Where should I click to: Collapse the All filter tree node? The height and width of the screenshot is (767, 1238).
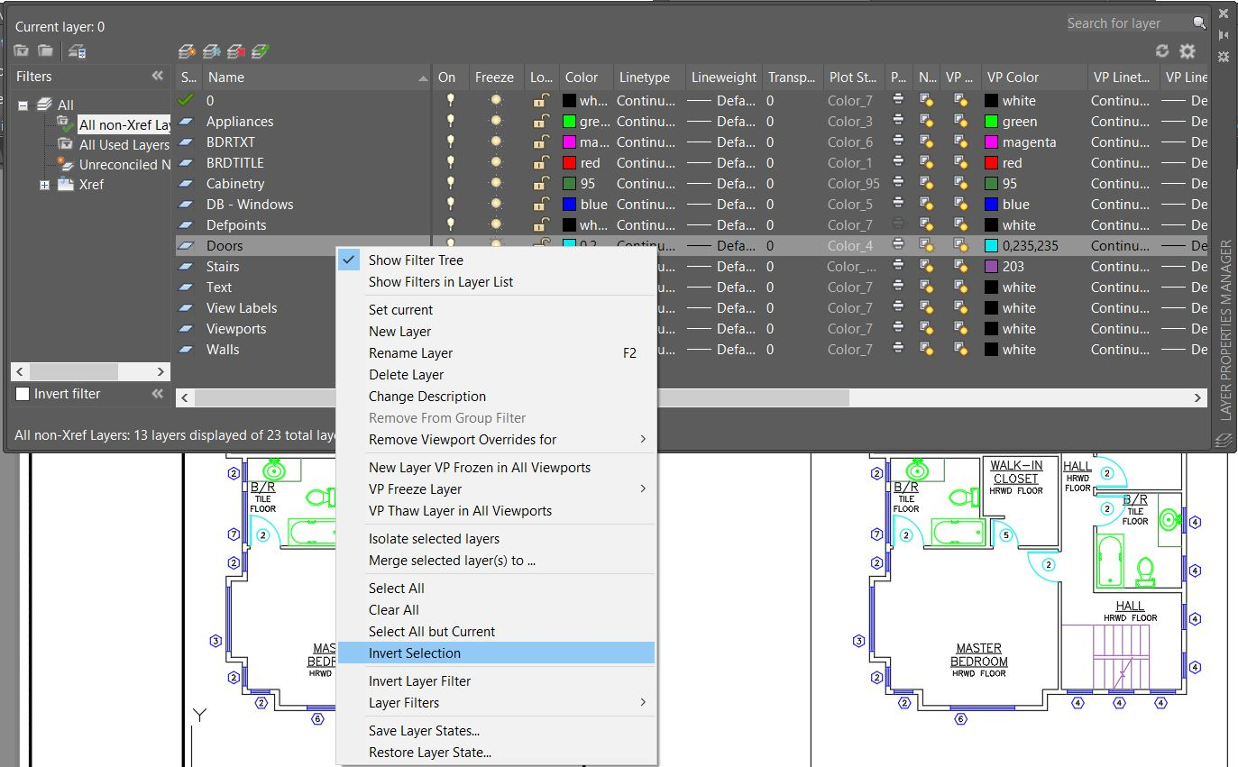(23, 105)
